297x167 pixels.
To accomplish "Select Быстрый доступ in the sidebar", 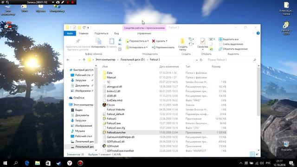I will tap(82, 70).
